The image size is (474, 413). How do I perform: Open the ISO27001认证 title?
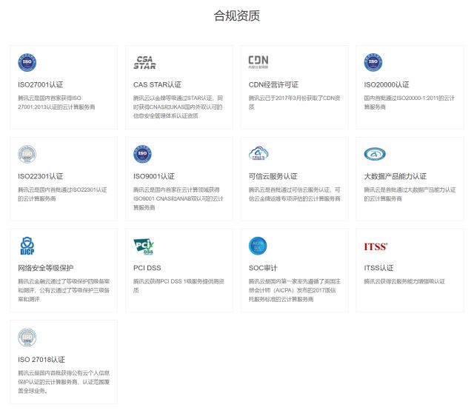pos(41,84)
